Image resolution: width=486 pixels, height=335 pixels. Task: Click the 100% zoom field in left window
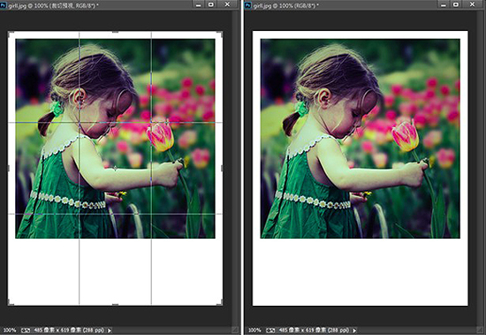(10, 331)
